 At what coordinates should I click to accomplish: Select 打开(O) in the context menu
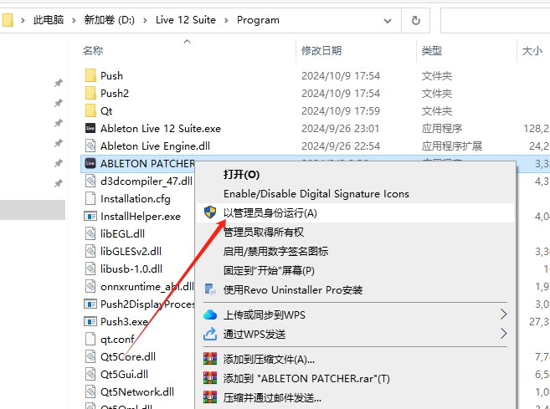pos(241,174)
